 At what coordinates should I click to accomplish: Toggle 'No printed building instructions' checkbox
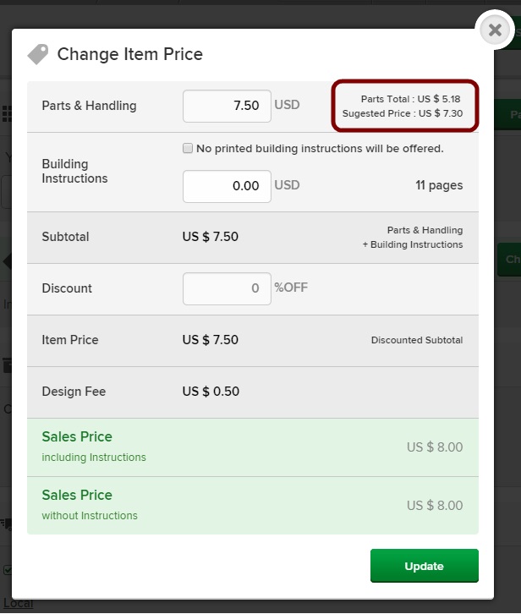(188, 148)
